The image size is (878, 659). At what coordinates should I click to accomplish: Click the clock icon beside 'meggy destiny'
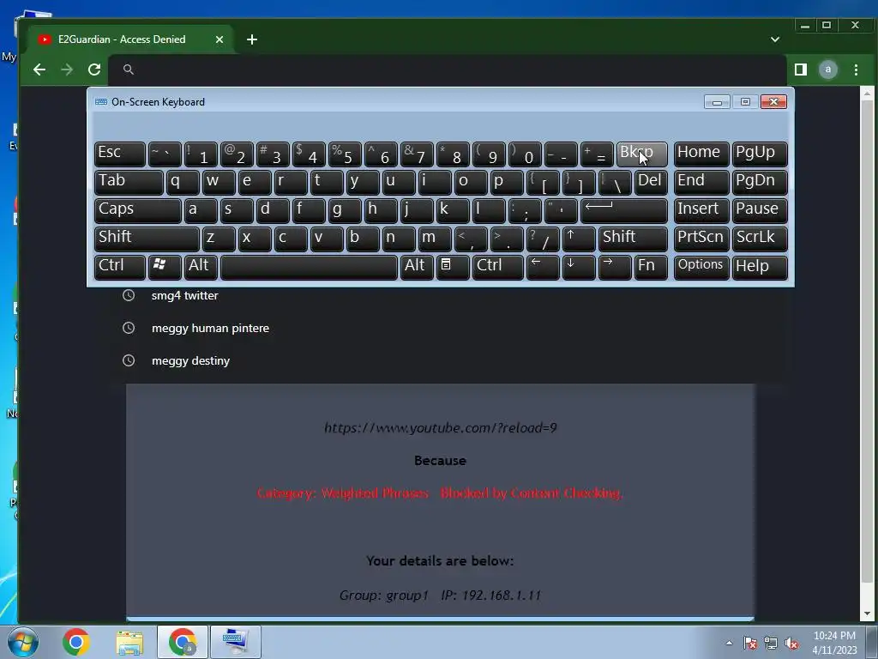tap(129, 360)
